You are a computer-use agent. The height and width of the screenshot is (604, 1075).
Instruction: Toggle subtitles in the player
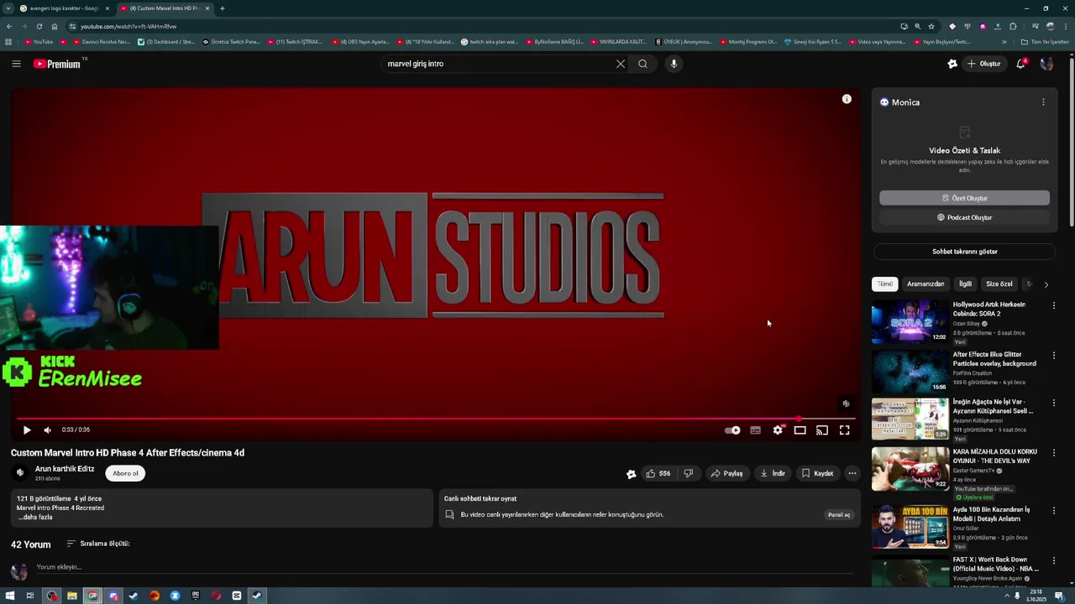(x=755, y=430)
